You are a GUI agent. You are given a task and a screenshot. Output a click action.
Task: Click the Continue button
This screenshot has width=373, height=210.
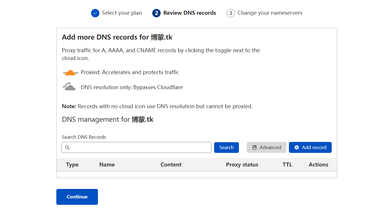point(77,197)
